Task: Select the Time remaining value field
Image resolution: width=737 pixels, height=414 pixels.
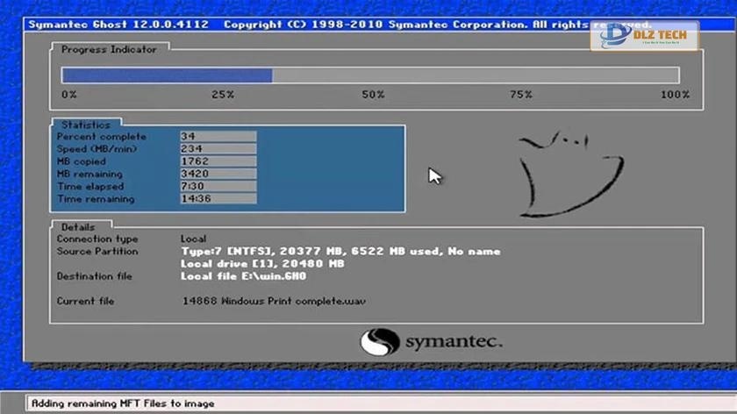Action: coord(217,199)
